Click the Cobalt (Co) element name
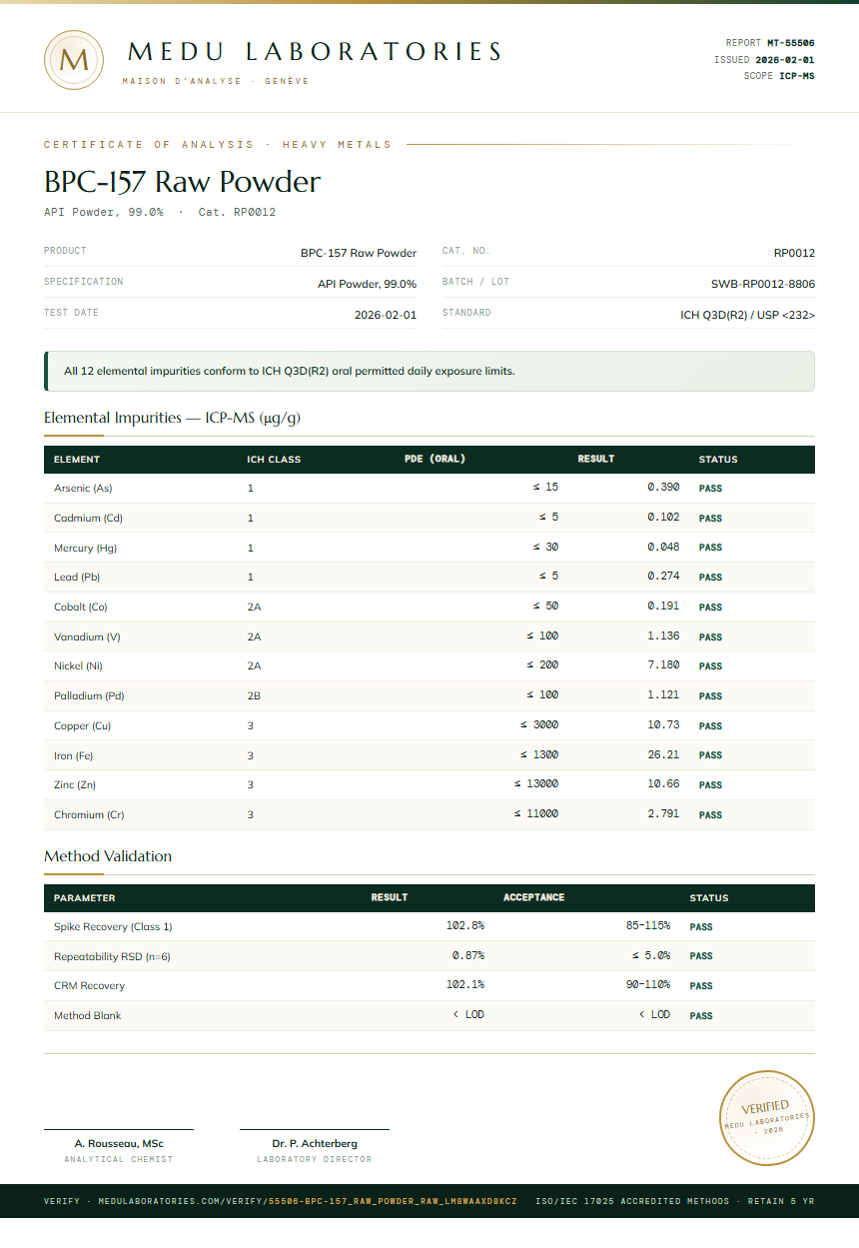The width and height of the screenshot is (859, 1248). tap(81, 607)
